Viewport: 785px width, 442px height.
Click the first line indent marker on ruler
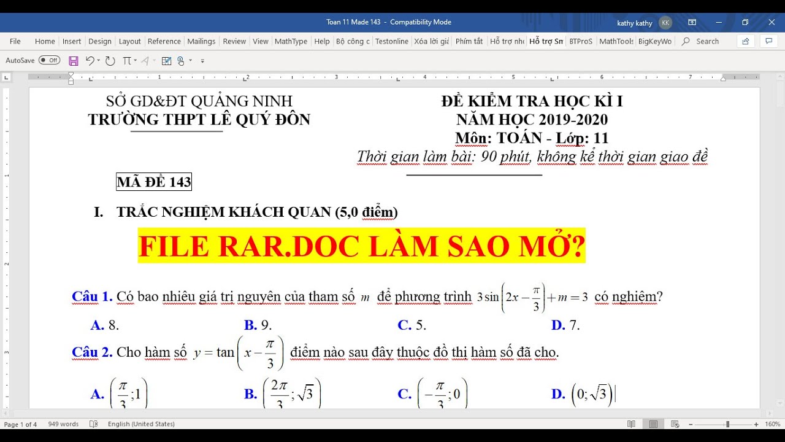tap(71, 74)
